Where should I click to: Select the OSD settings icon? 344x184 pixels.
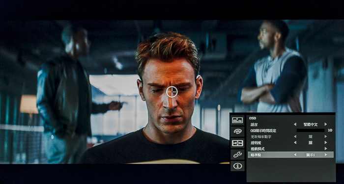pyautogui.click(x=237, y=143)
